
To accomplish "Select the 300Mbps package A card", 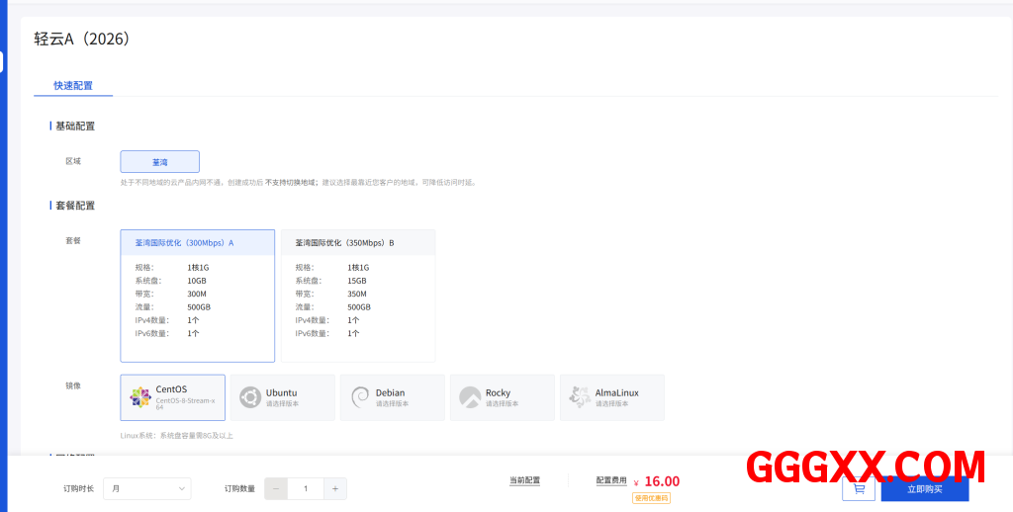I will click(x=197, y=296).
